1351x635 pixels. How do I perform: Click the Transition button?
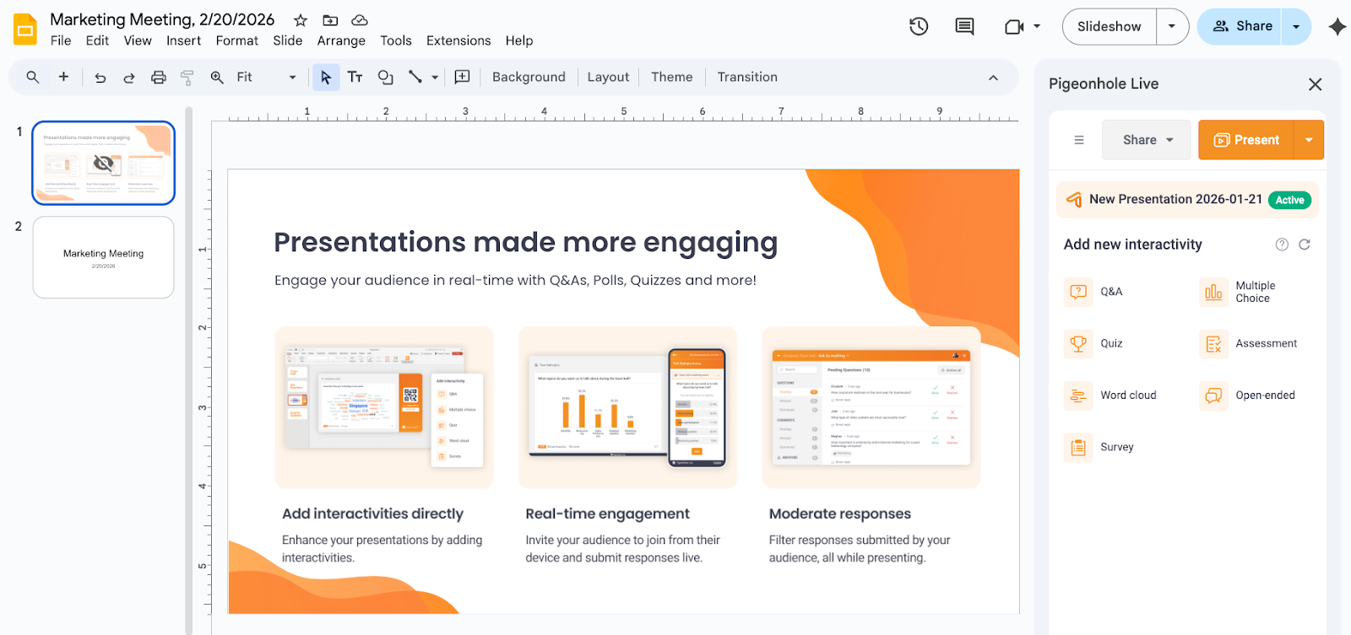[x=747, y=78]
